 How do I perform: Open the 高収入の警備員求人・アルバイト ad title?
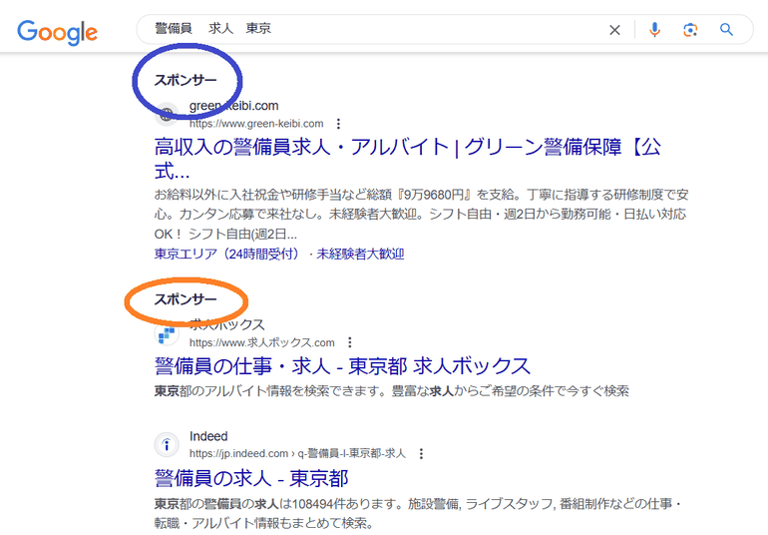tap(408, 159)
